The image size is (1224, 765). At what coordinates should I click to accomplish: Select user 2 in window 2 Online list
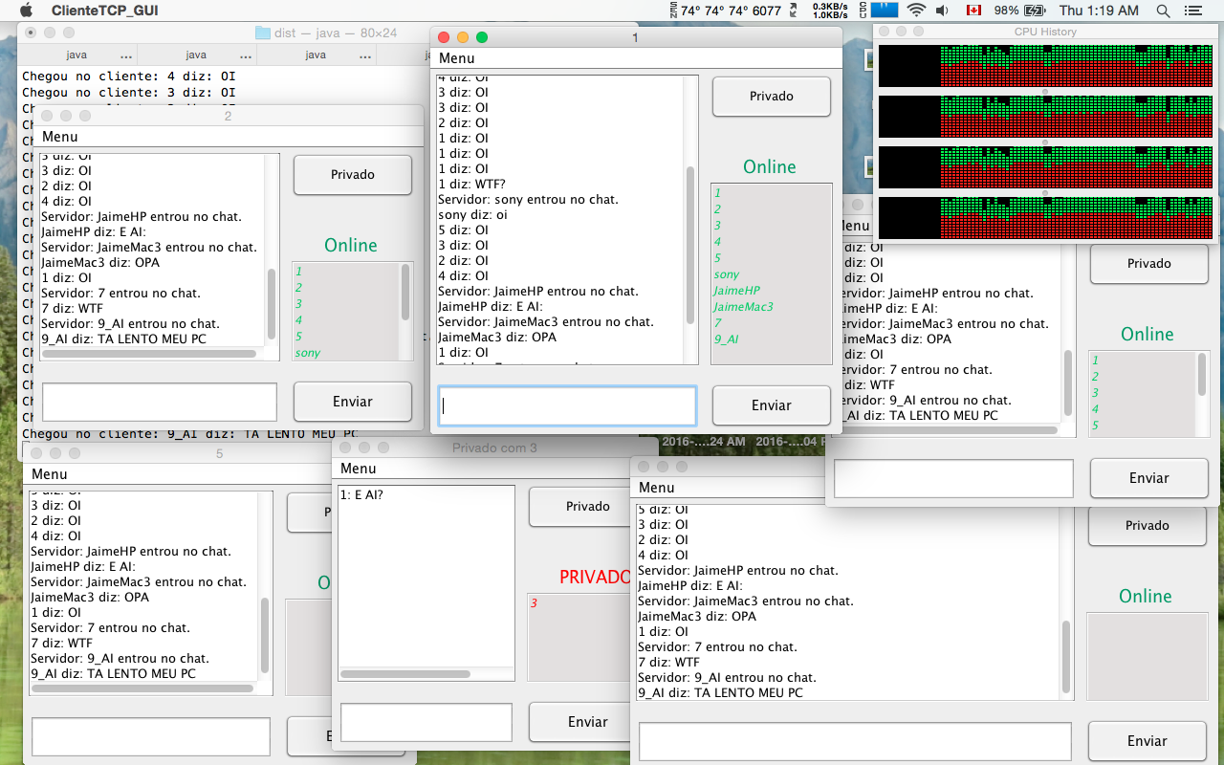tap(298, 288)
